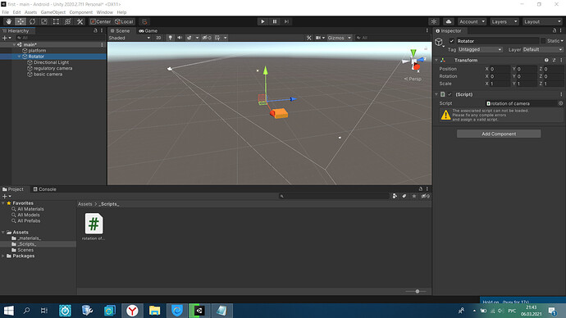This screenshot has width=566, height=318.
Task: Click the Play button
Action: coord(262,21)
